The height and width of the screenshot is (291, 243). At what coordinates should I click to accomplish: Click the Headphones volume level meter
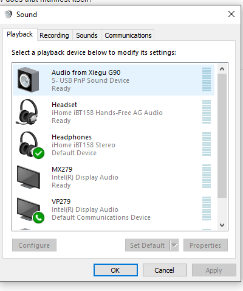[207, 144]
